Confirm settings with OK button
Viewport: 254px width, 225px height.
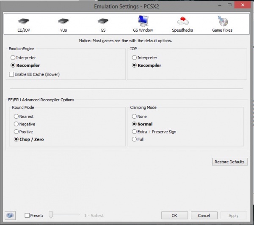[x=174, y=215]
